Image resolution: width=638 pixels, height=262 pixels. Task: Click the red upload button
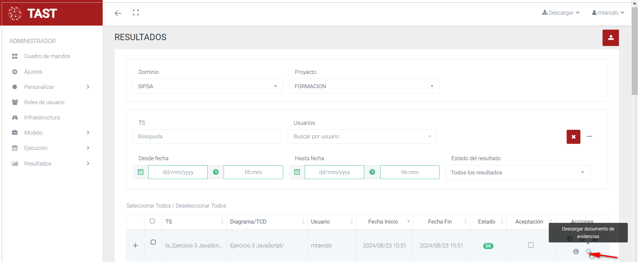(x=610, y=38)
